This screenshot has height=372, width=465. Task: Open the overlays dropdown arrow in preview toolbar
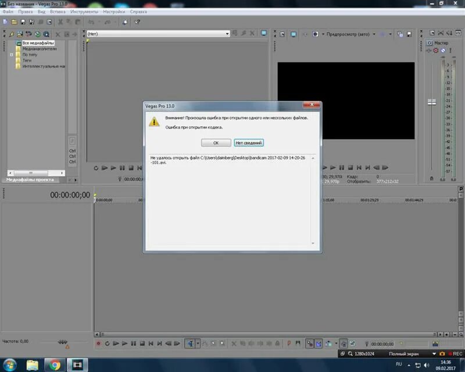click(390, 34)
